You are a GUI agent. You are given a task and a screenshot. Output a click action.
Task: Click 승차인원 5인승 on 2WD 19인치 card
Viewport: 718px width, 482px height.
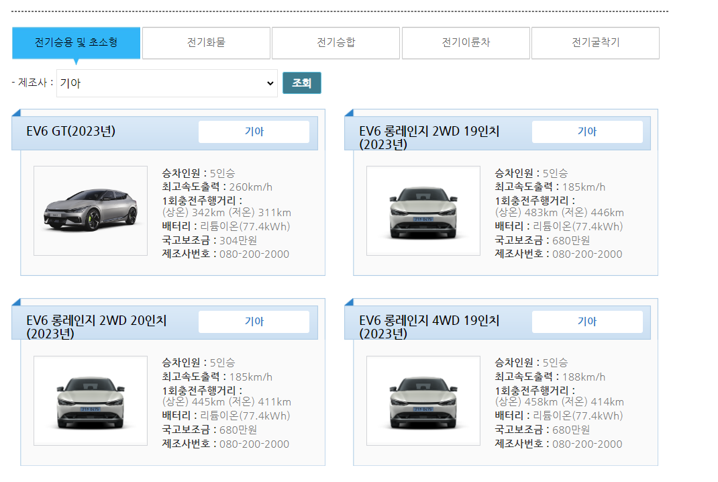tap(531, 174)
